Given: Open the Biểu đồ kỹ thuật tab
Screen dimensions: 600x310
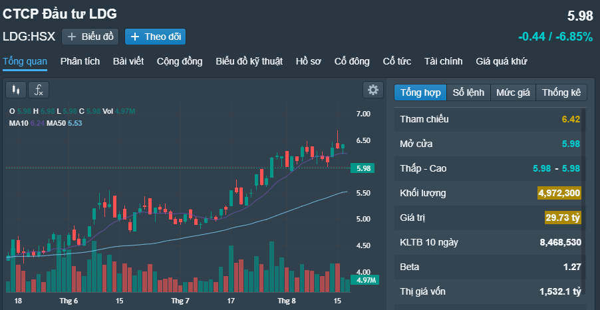Looking at the screenshot, I should click(249, 61).
